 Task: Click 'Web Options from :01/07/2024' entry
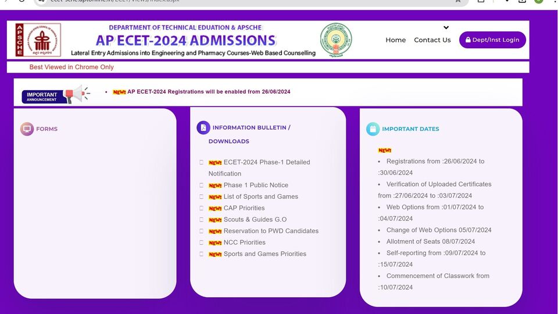point(431,213)
